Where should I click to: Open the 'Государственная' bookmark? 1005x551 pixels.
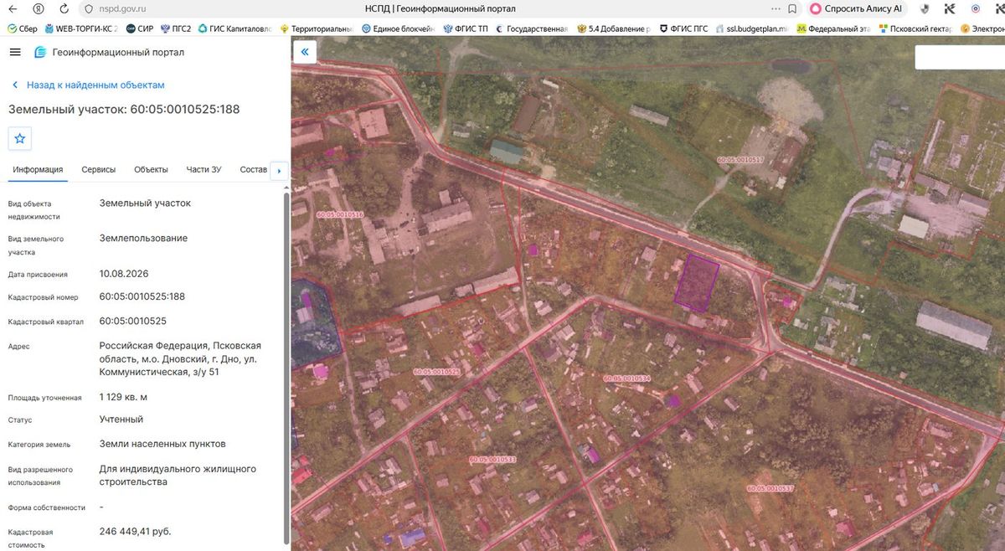[532, 28]
